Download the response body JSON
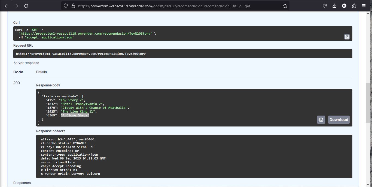 tap(339, 120)
